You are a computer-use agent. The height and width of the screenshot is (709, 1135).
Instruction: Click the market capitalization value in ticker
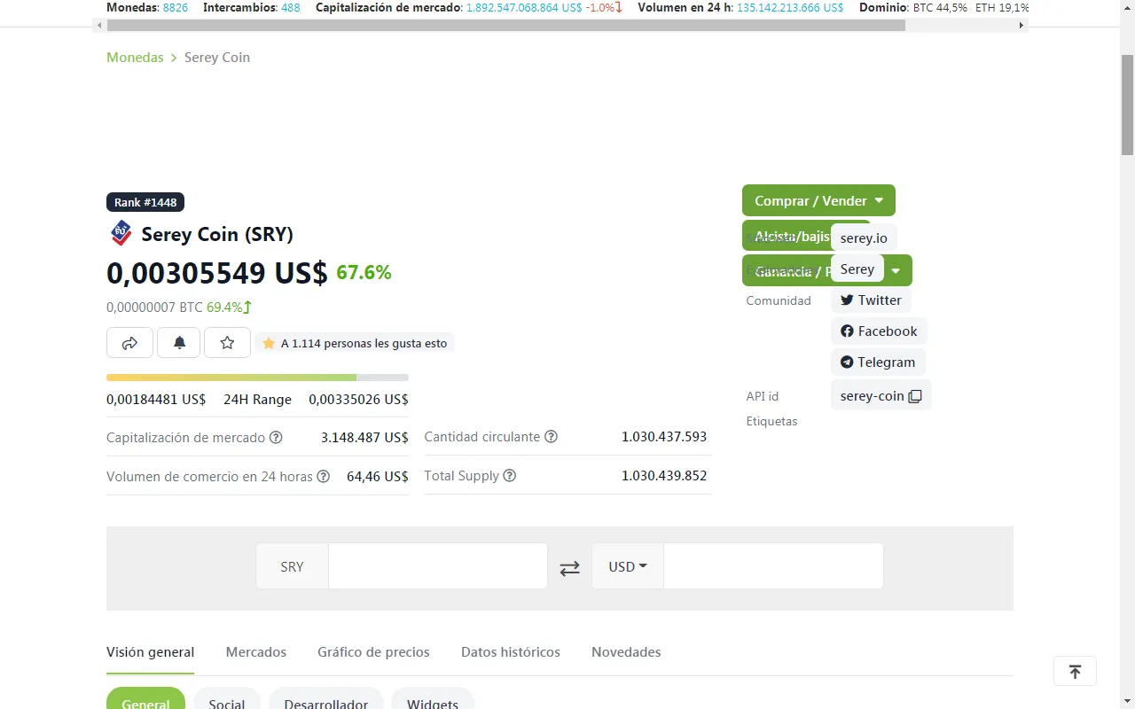coord(524,7)
